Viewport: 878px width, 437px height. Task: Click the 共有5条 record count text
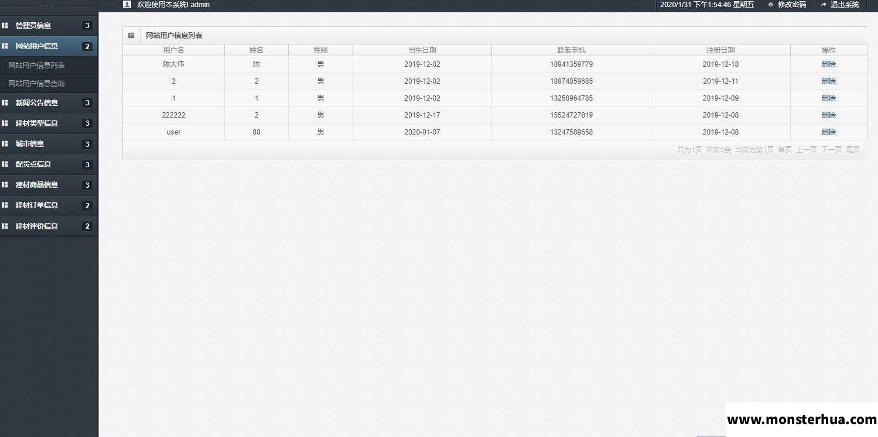pyautogui.click(x=719, y=150)
